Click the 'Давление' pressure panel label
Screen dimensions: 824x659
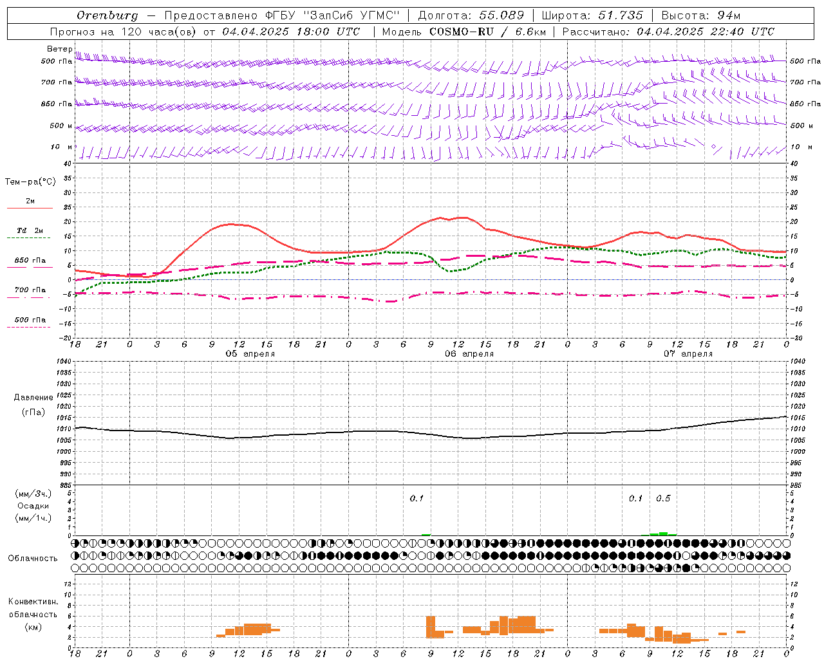(x=33, y=398)
